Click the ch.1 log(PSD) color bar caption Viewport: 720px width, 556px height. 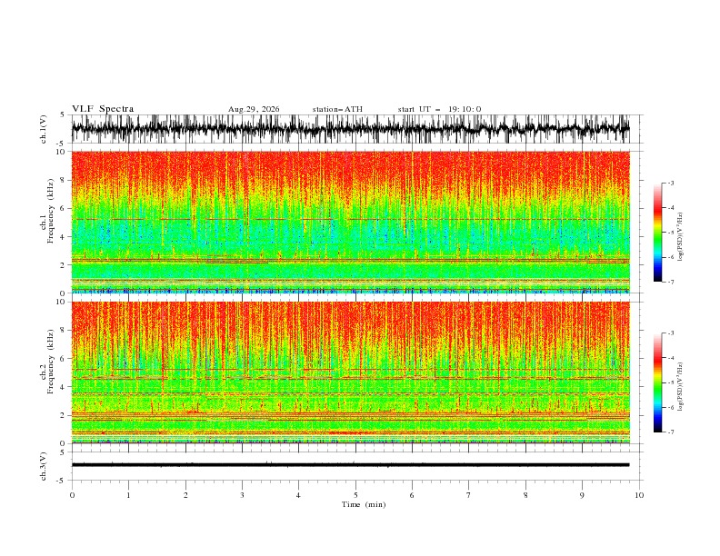pyautogui.click(x=680, y=237)
